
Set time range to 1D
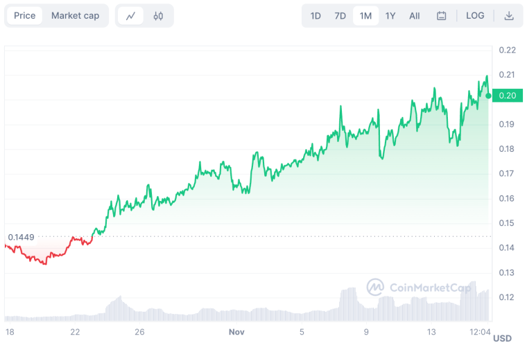pyautogui.click(x=316, y=16)
